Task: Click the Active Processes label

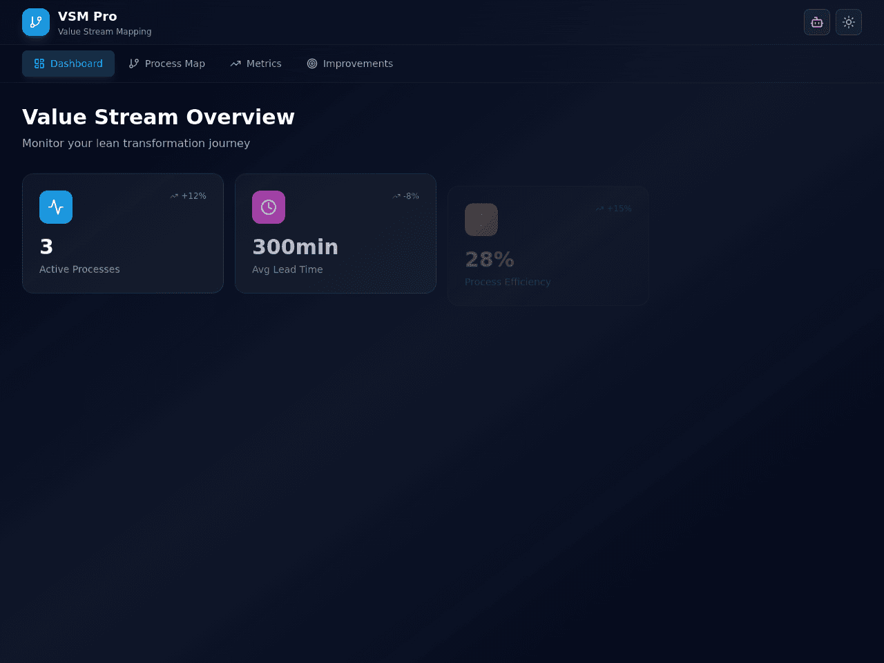Action: [x=79, y=269]
